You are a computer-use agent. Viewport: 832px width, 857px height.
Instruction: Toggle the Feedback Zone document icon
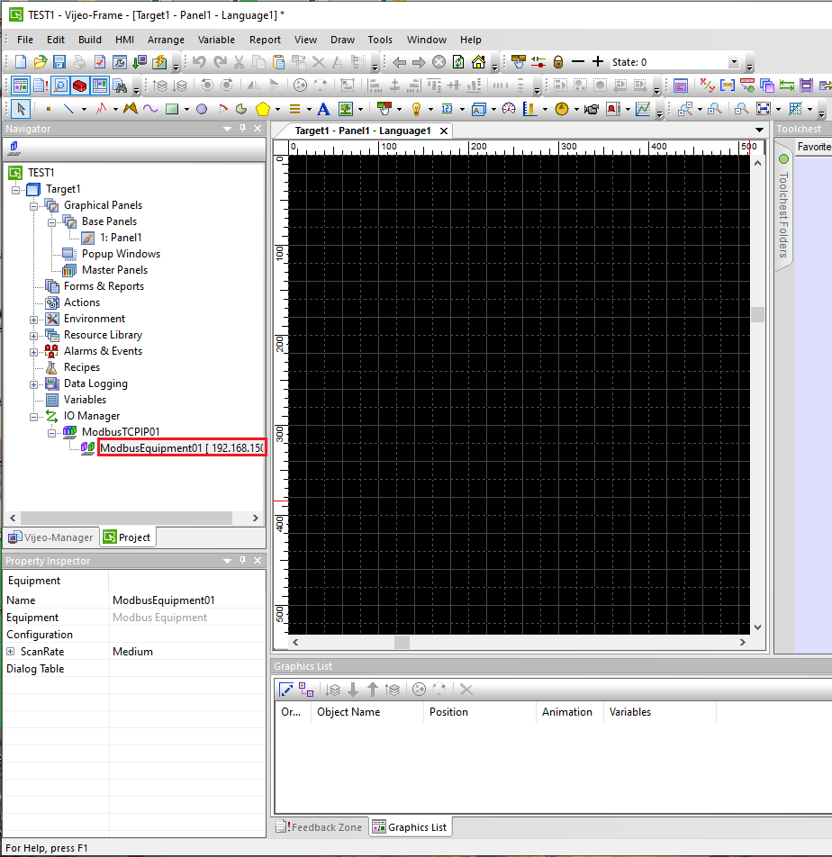point(41,86)
